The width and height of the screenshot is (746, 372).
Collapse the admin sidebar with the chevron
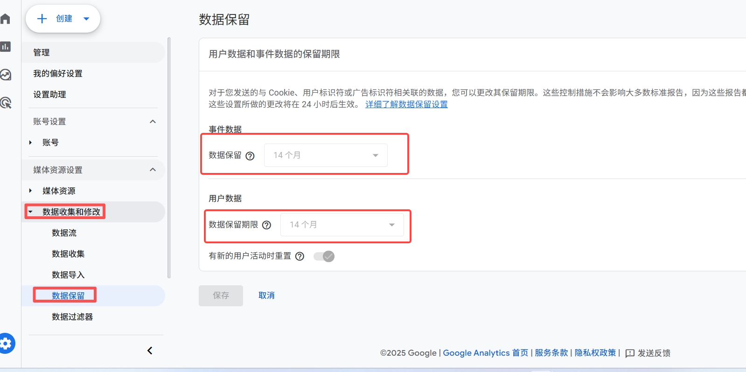pyautogui.click(x=150, y=351)
